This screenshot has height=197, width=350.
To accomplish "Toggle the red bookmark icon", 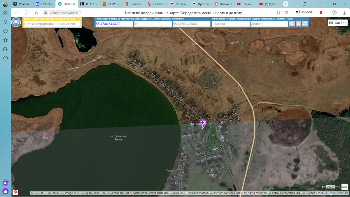I will tap(321, 13).
